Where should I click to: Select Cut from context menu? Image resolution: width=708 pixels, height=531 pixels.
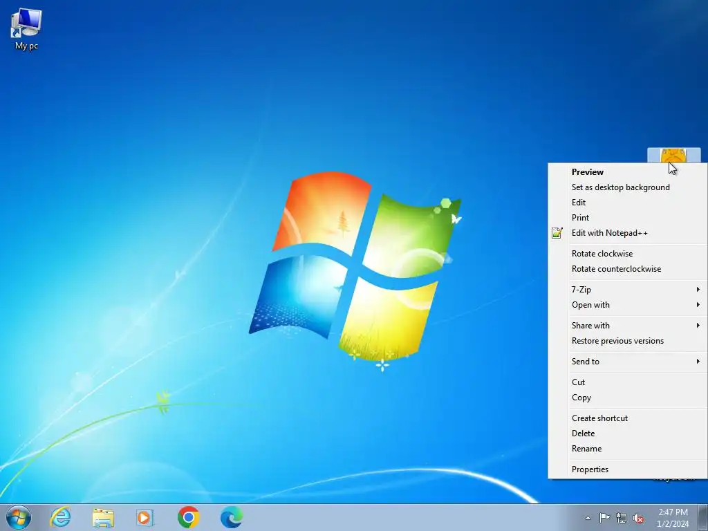click(x=628, y=382)
